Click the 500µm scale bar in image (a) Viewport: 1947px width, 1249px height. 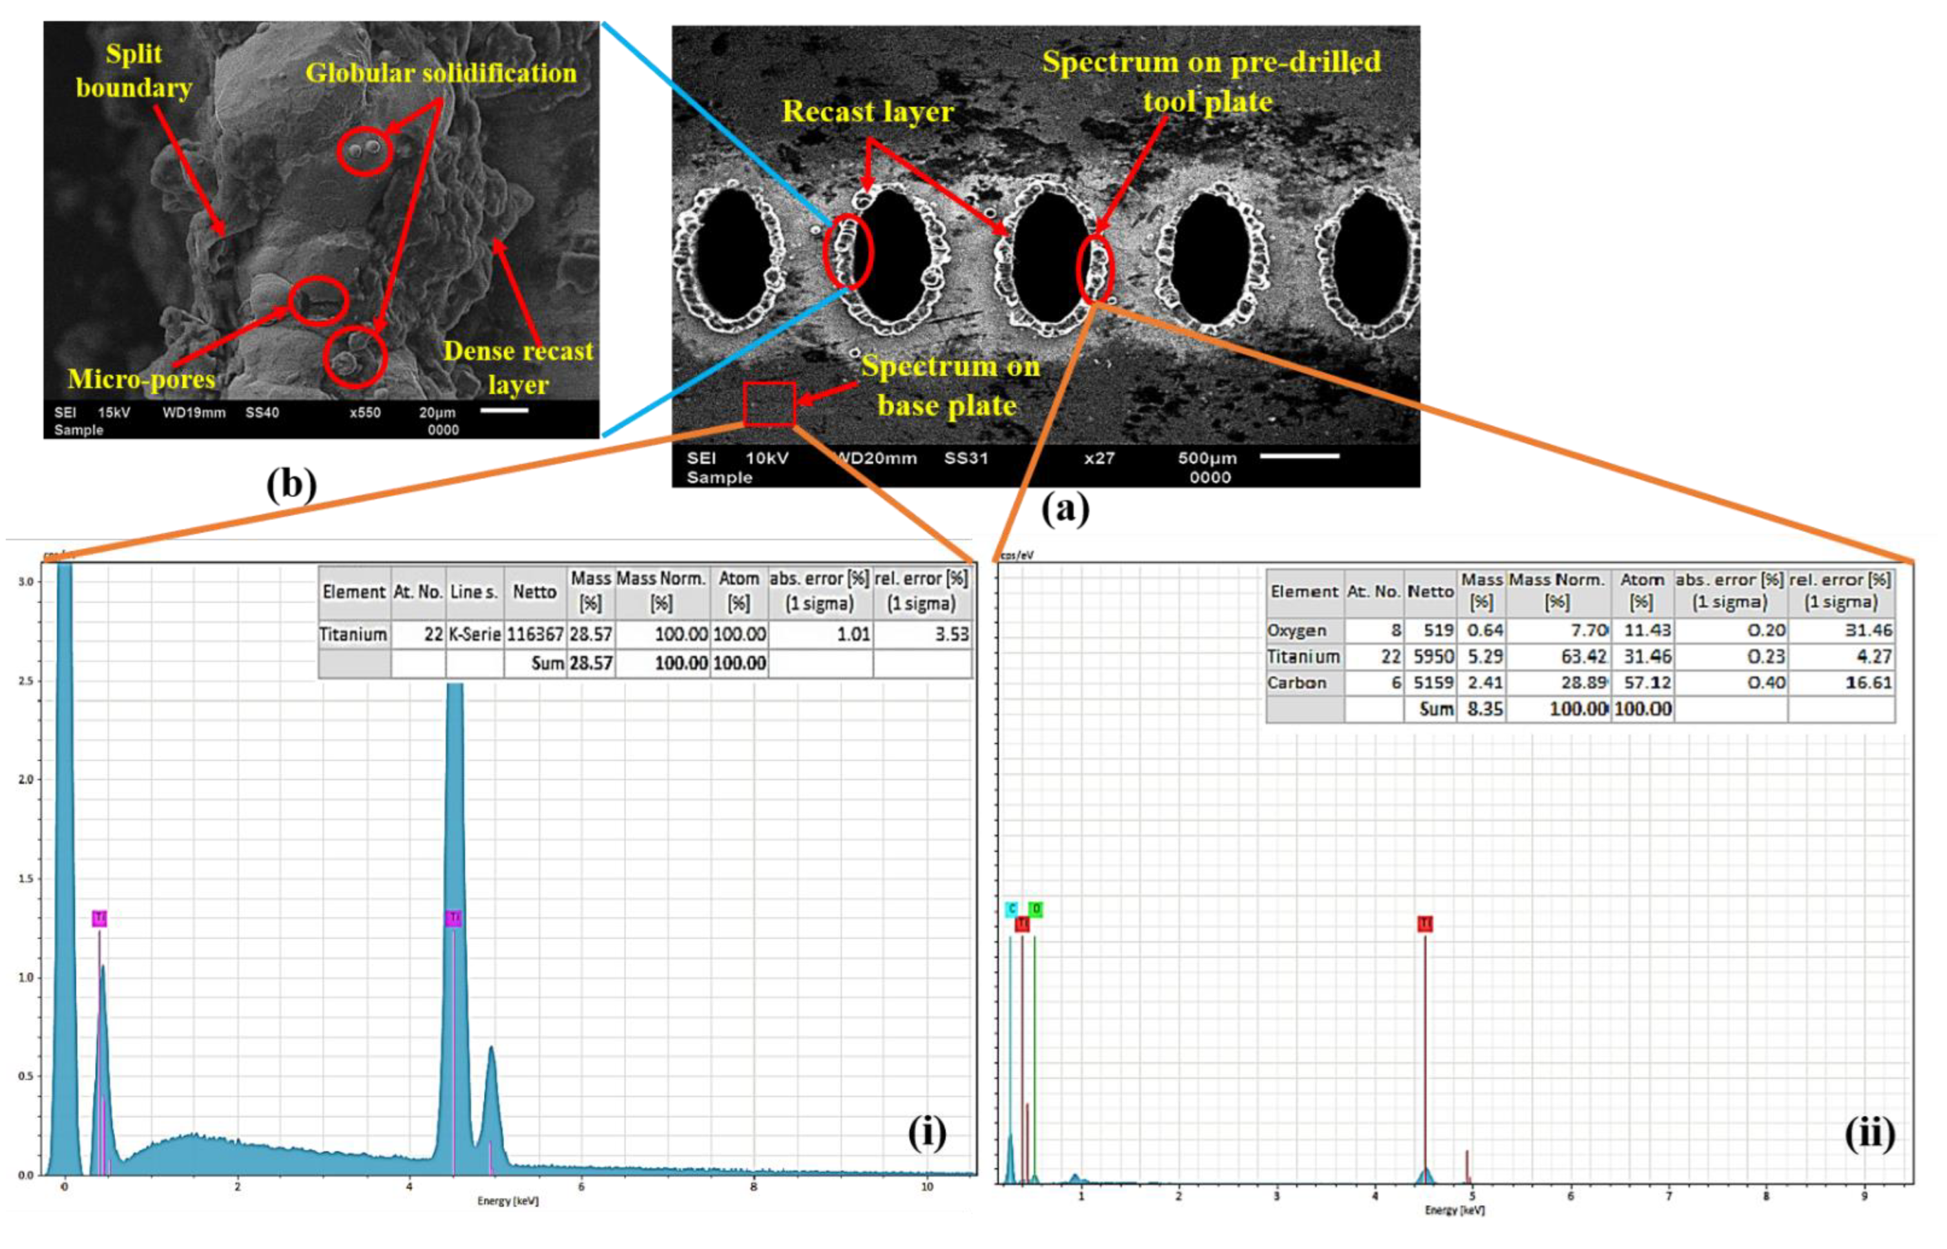point(1299,456)
